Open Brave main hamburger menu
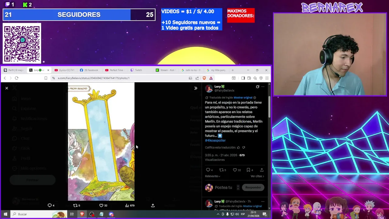 267,78
